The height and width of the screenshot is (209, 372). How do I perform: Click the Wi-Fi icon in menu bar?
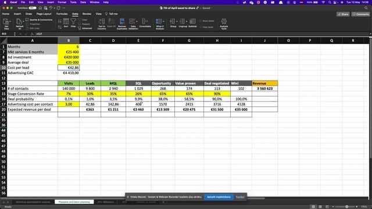tap(323, 2)
